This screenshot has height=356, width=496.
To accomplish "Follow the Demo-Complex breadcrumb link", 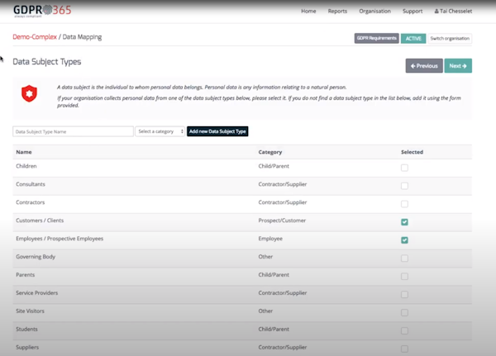I will point(36,38).
